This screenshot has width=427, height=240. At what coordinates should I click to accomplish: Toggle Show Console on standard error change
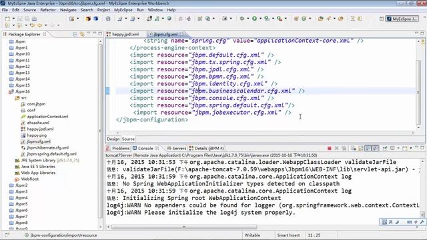(375, 148)
